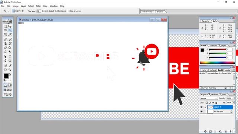The height and width of the screenshot is (134, 238).
Task: Select the History Brush tool
Action: pyautogui.click(x=10, y=44)
